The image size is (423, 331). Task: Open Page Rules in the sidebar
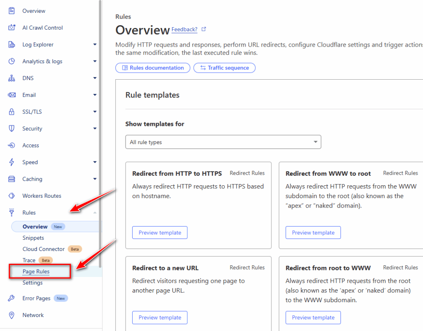click(x=36, y=272)
